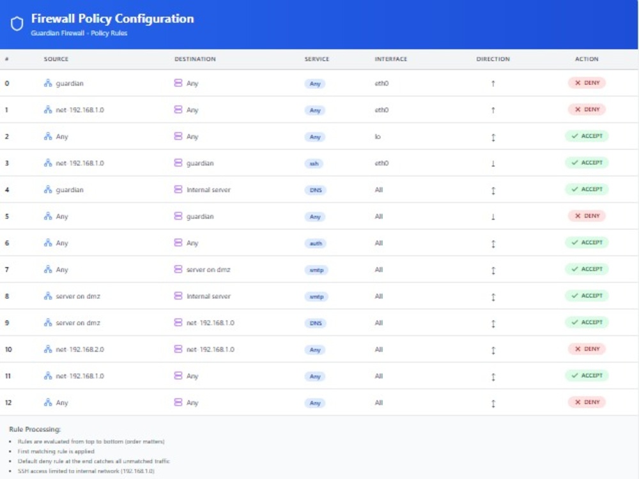Click the direction arrow in rule 6
Screen dimensions: 639x479
click(x=493, y=244)
